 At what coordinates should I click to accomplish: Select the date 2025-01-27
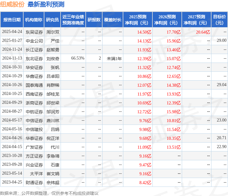tap(12, 41)
